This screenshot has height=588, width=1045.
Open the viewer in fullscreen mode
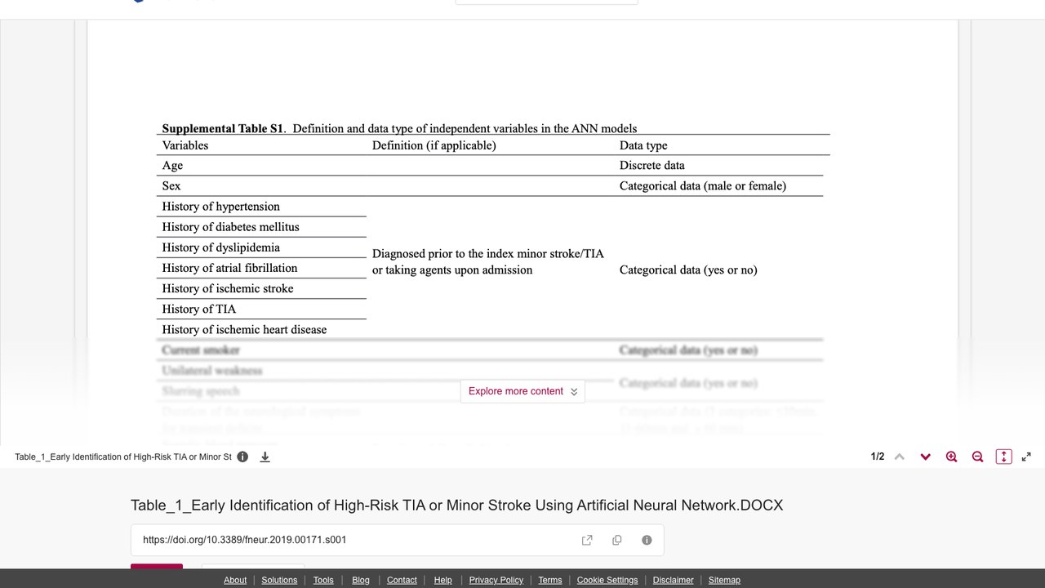tap(1026, 457)
